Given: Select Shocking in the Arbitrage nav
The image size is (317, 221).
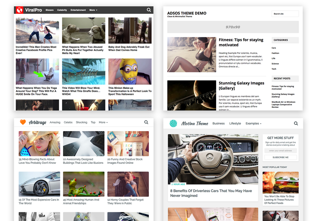Looking at the screenshot, I should (81, 122).
